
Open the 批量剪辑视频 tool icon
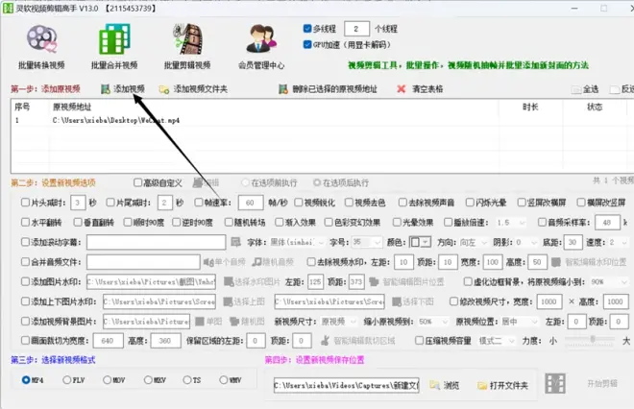click(x=187, y=39)
